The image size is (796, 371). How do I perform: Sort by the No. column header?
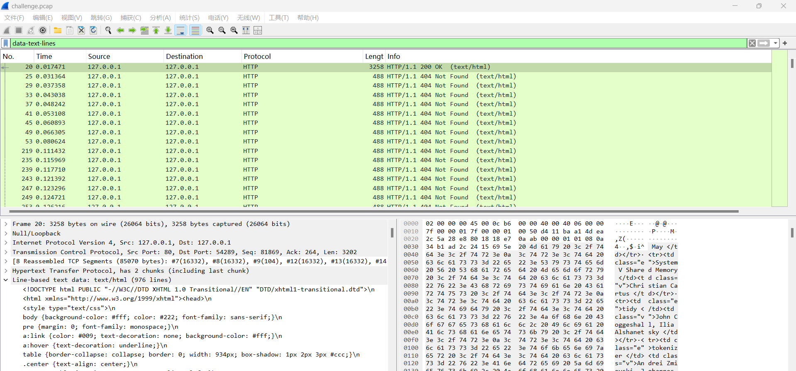click(x=17, y=56)
